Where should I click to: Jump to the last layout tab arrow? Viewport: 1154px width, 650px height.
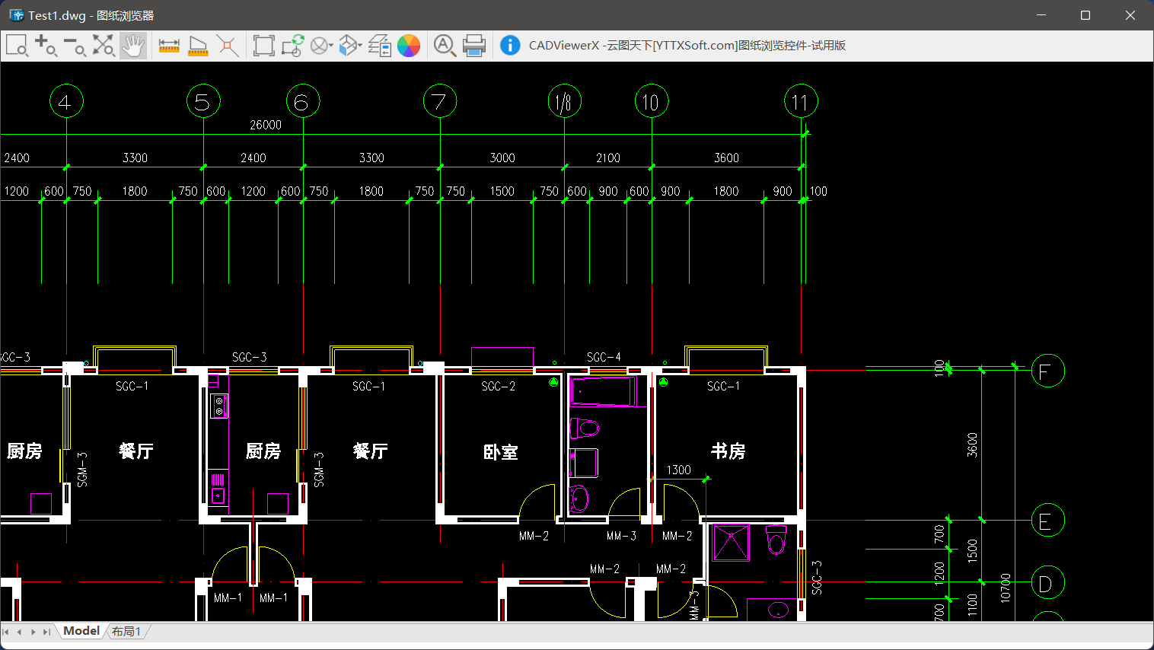tap(46, 632)
